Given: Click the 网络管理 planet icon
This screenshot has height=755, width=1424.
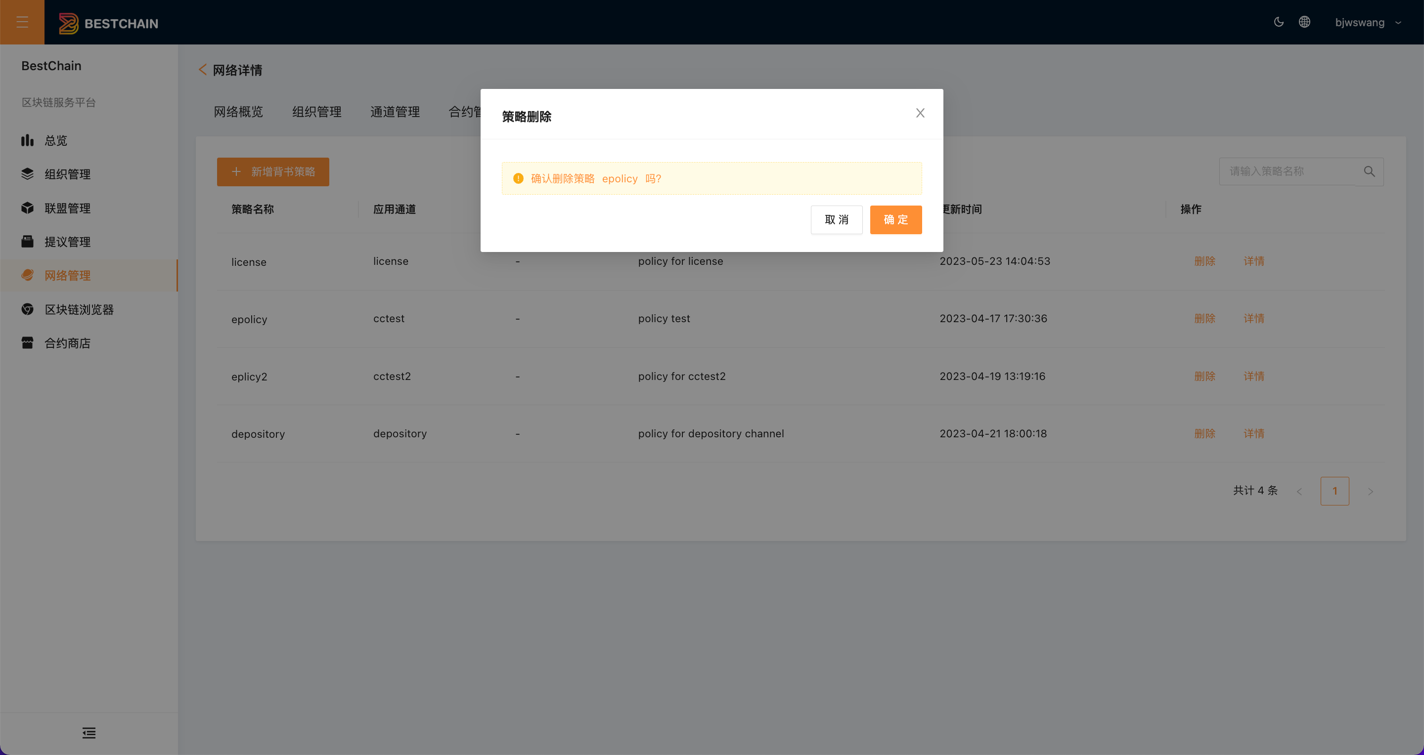Looking at the screenshot, I should pos(27,275).
